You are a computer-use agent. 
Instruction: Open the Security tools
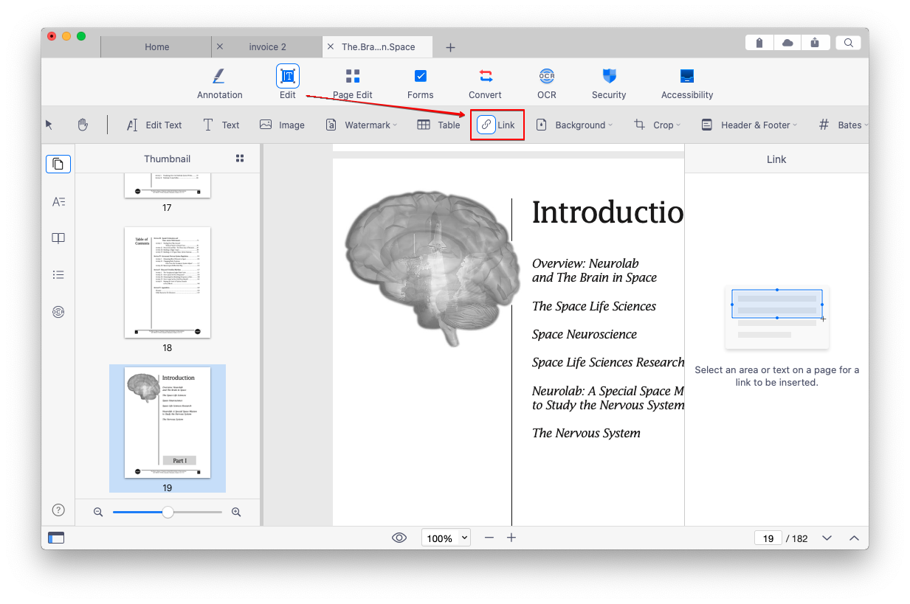609,83
